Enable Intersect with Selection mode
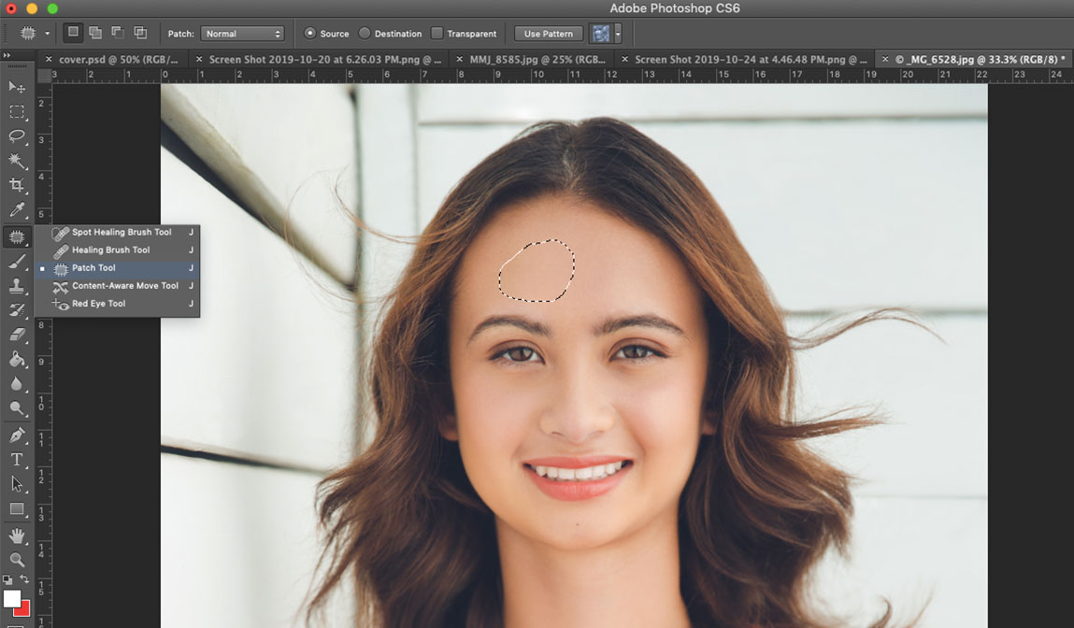 coord(140,33)
